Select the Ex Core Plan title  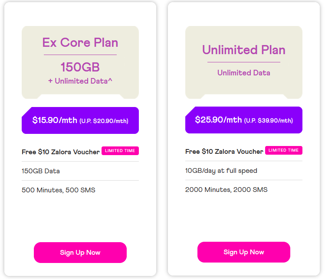coord(80,42)
